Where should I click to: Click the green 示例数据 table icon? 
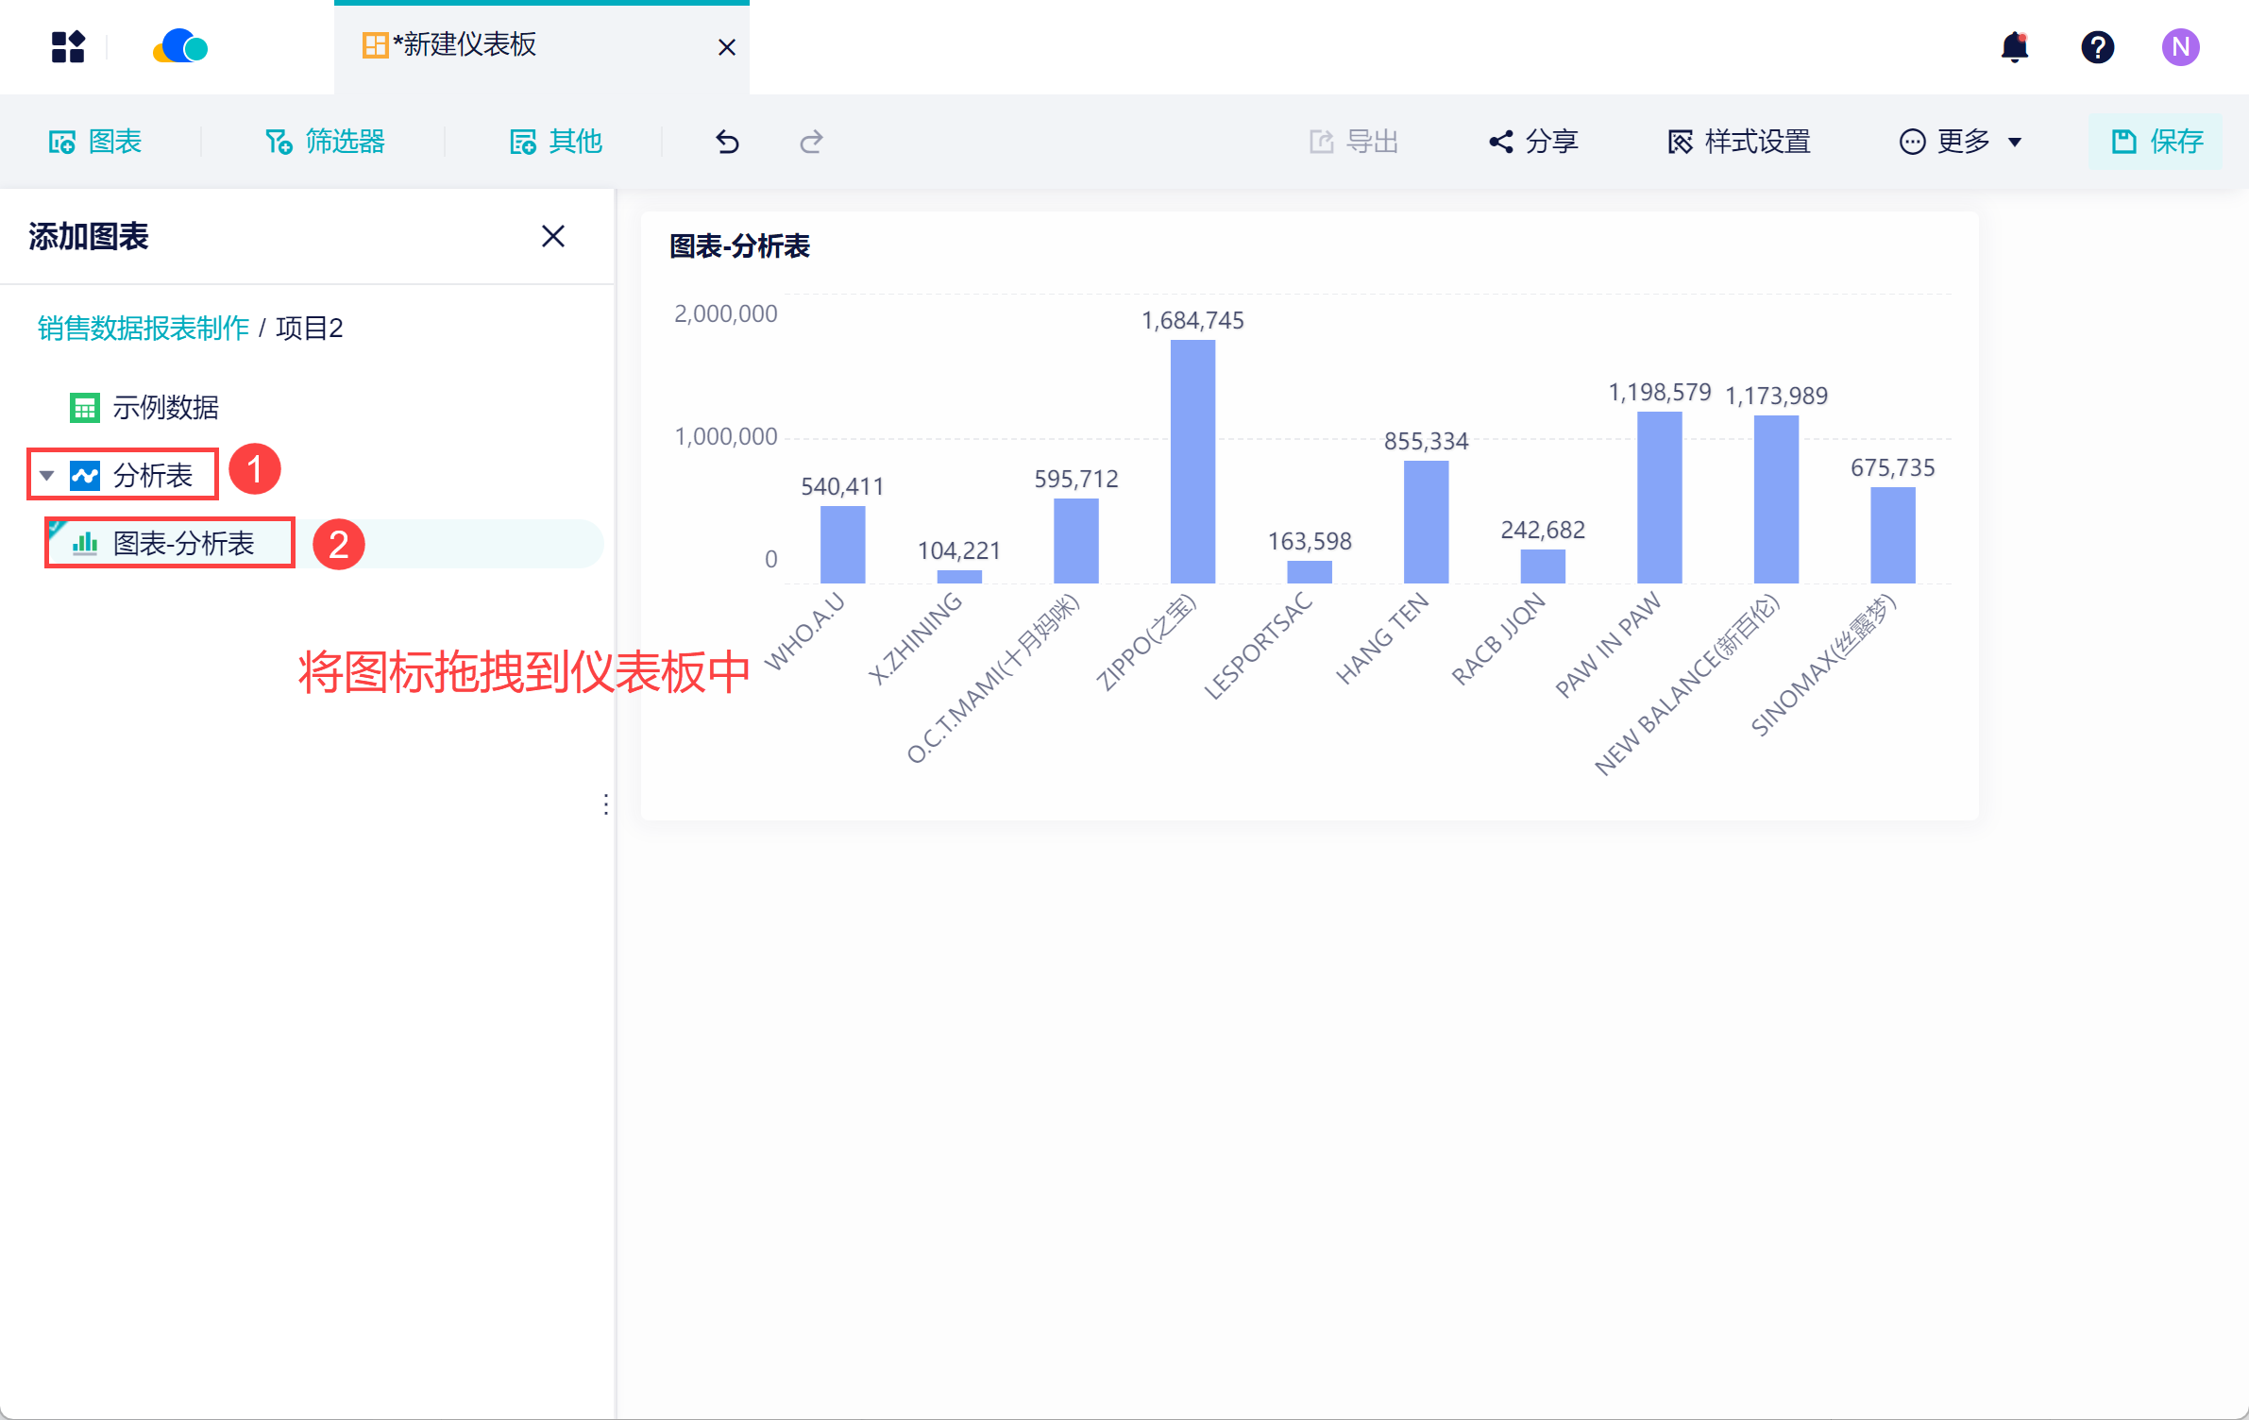click(84, 407)
